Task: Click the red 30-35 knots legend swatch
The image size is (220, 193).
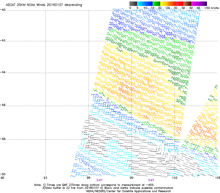Action: pyautogui.click(x=180, y=4)
